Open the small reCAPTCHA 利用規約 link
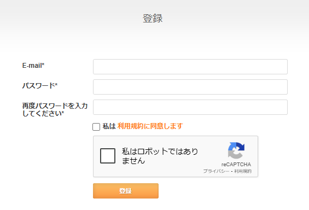The image size is (309, 210). tap(243, 171)
